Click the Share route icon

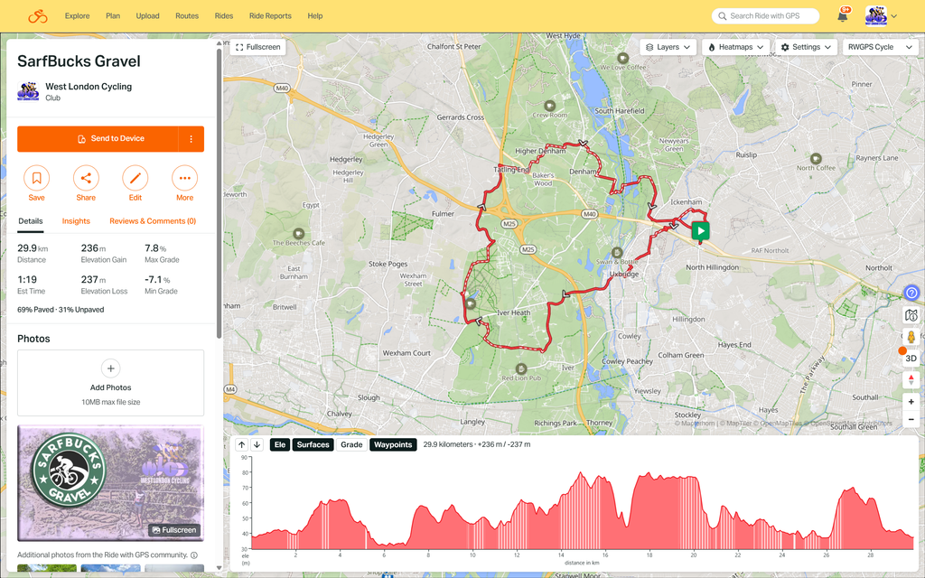coord(86,178)
